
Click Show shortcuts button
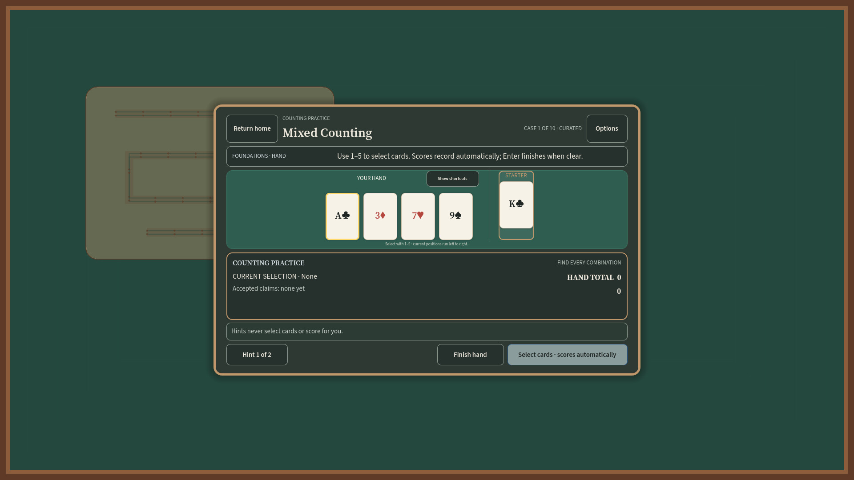point(452,179)
